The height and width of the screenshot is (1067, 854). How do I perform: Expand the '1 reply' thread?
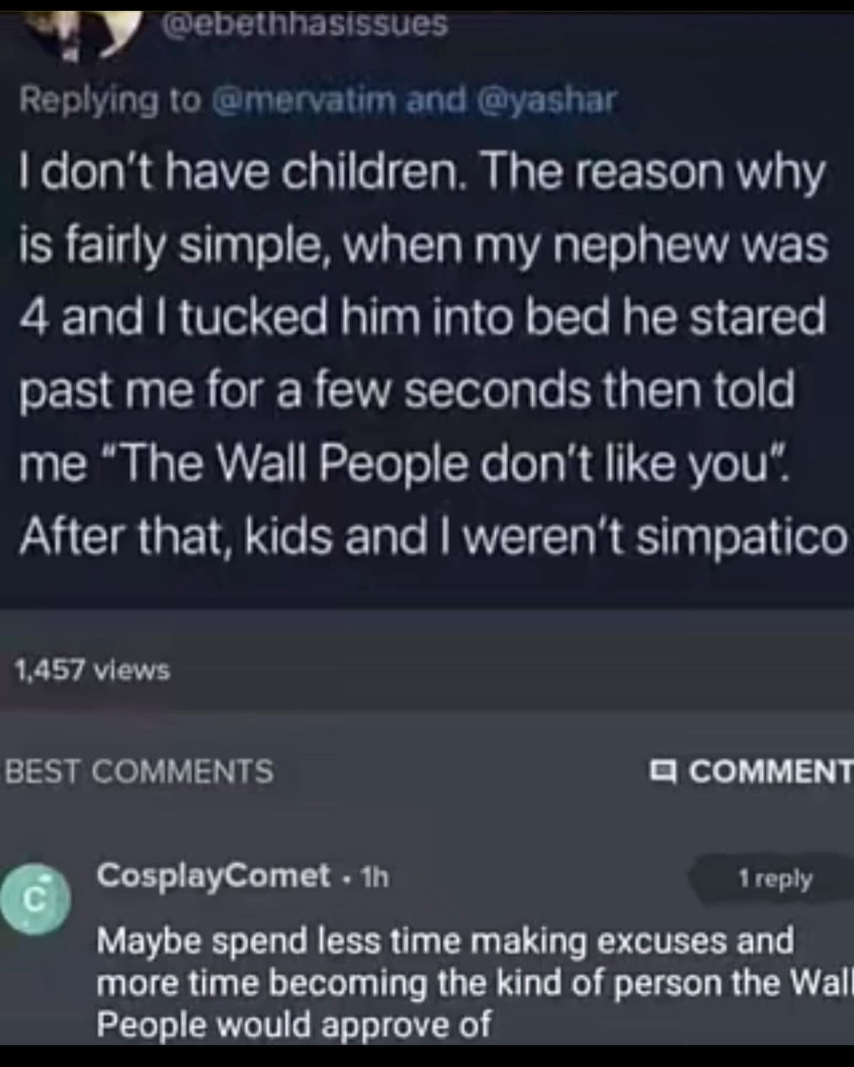click(x=775, y=879)
